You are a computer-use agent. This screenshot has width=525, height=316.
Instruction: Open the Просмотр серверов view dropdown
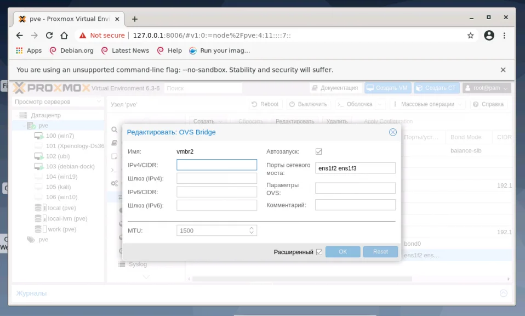click(x=58, y=101)
